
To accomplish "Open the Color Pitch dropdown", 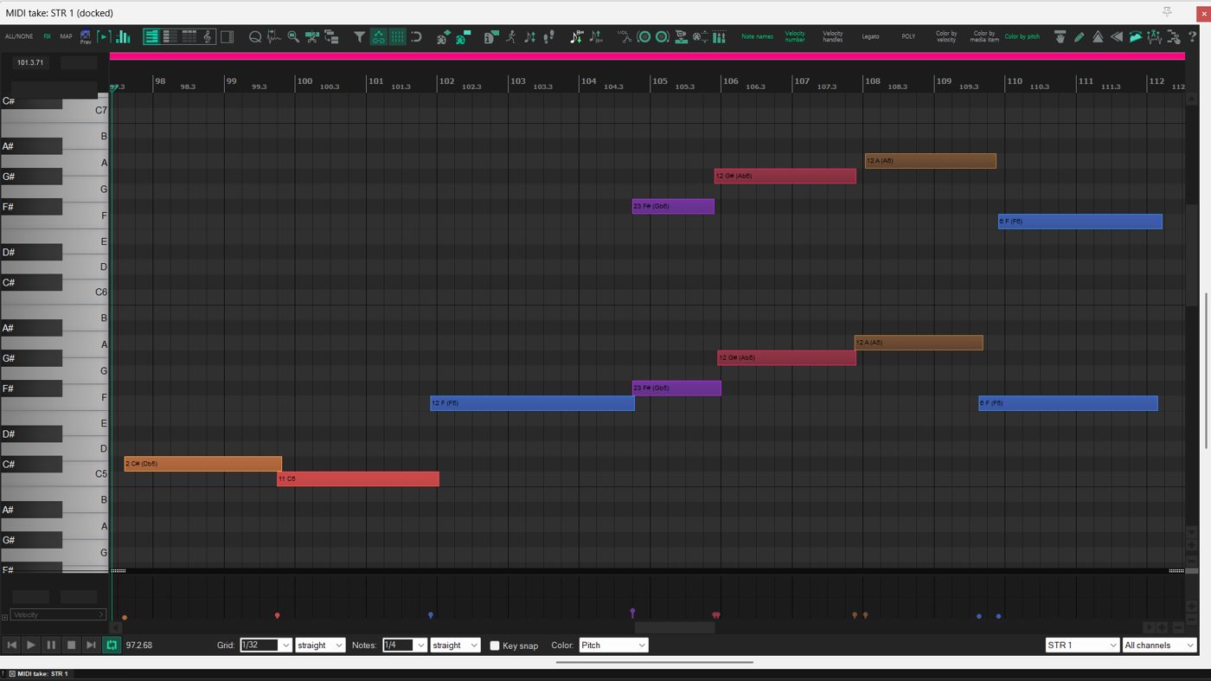I will coord(613,645).
